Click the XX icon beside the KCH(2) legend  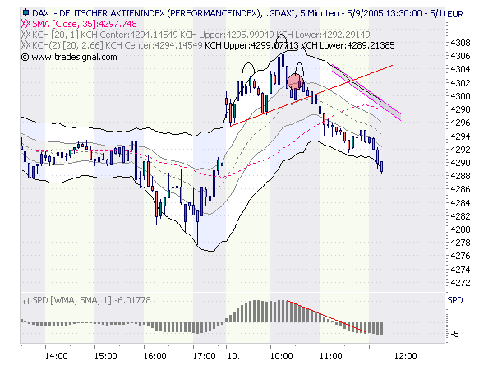click(26, 45)
